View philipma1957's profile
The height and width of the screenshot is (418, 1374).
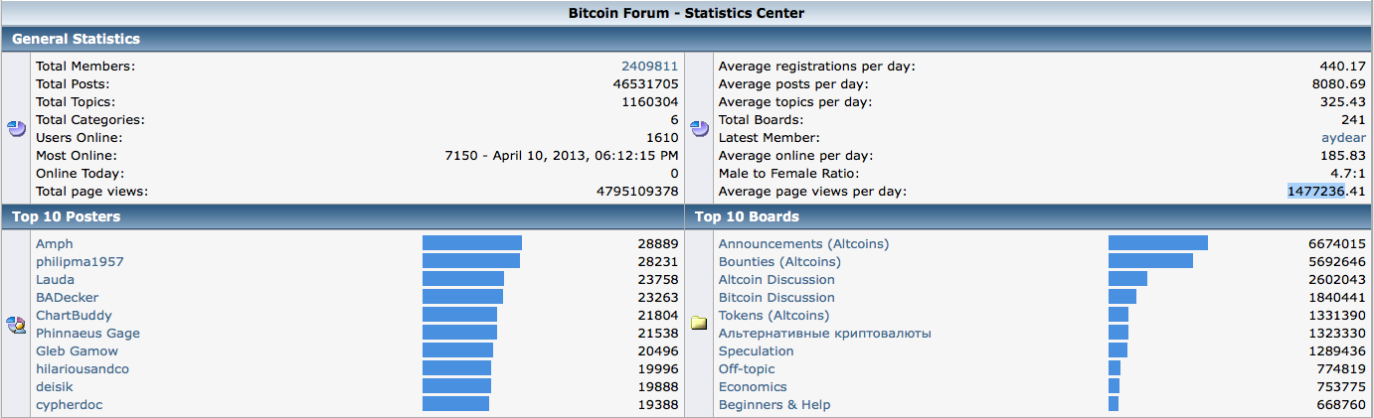80,262
